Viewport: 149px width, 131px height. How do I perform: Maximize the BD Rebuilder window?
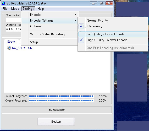[x=101, y=3]
